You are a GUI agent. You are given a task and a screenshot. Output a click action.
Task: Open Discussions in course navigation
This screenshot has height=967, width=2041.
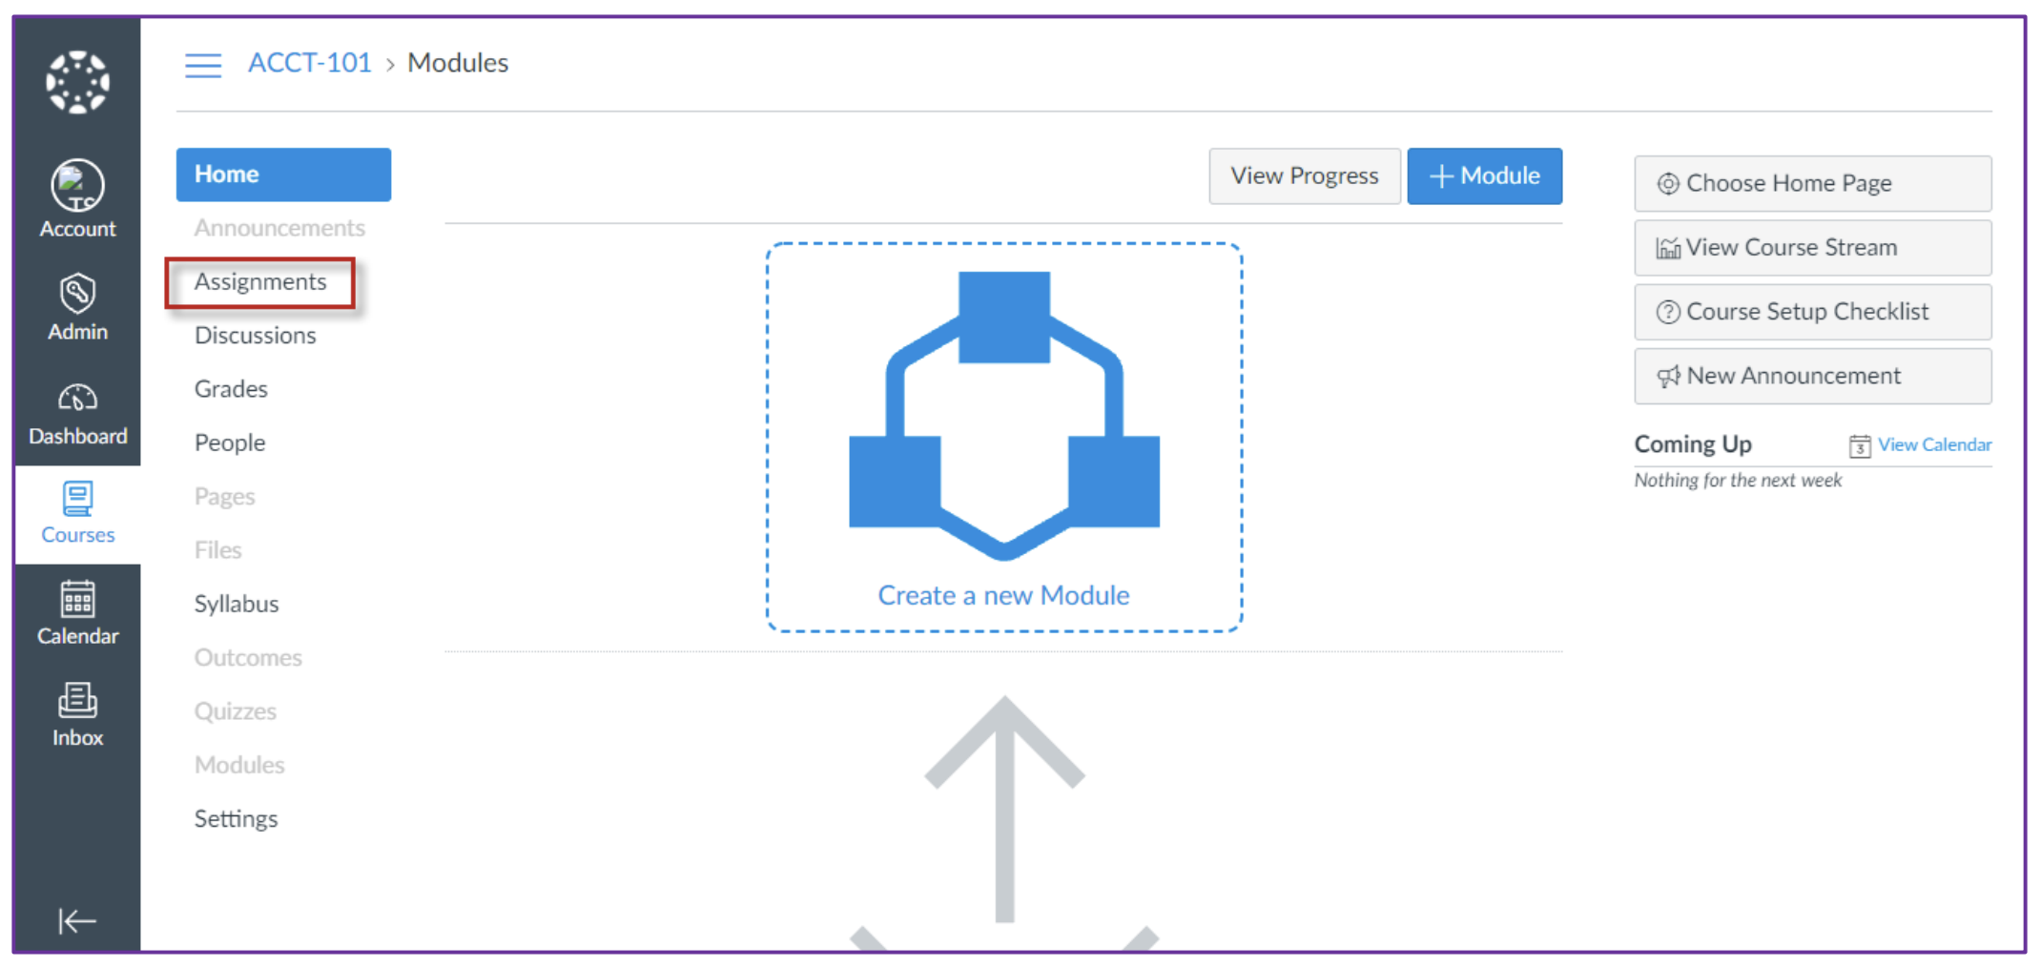(255, 336)
